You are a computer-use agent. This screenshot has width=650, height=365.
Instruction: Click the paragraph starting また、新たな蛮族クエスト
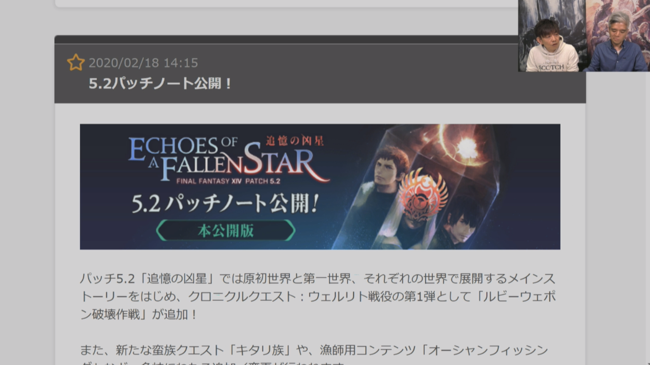click(314, 354)
